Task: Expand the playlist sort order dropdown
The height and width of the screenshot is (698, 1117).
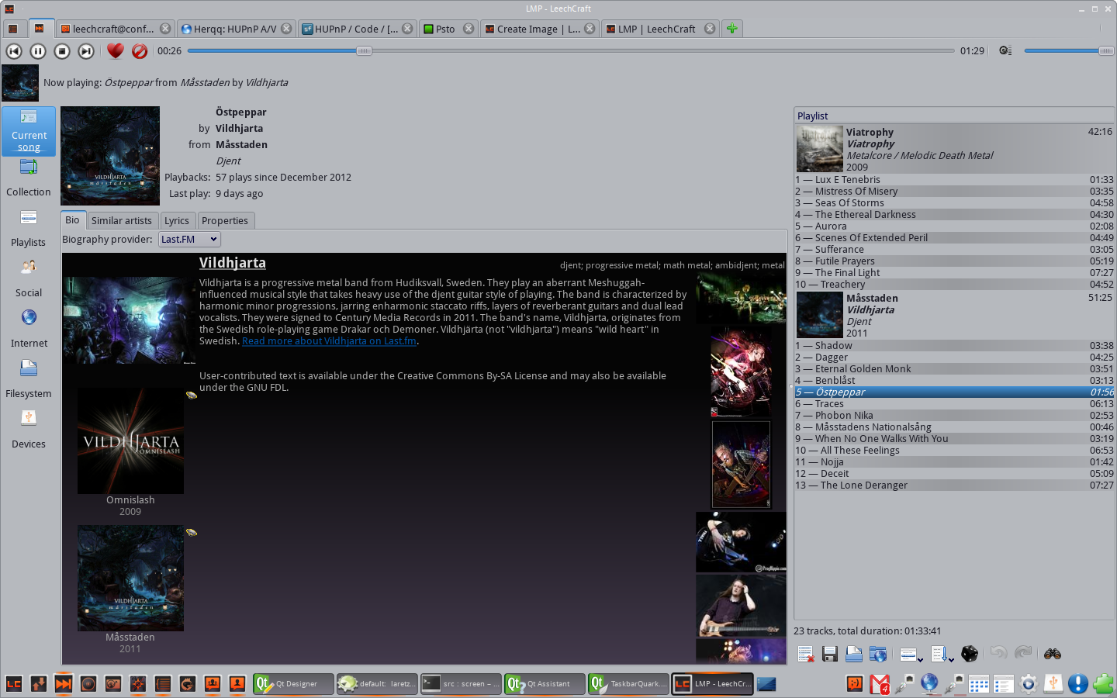Action: 942,655
